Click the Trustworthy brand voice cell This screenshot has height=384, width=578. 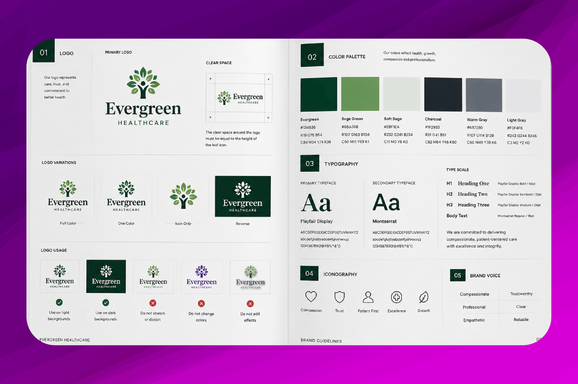coord(521,294)
